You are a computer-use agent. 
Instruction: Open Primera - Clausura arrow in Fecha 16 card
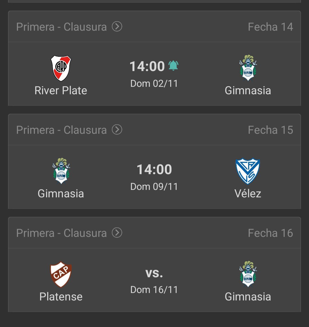click(117, 233)
